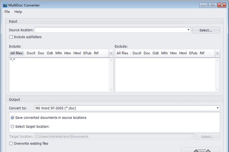Select Doc in the Exclude filter bar
This screenshot has height=152, width=229.
pos(147,53)
